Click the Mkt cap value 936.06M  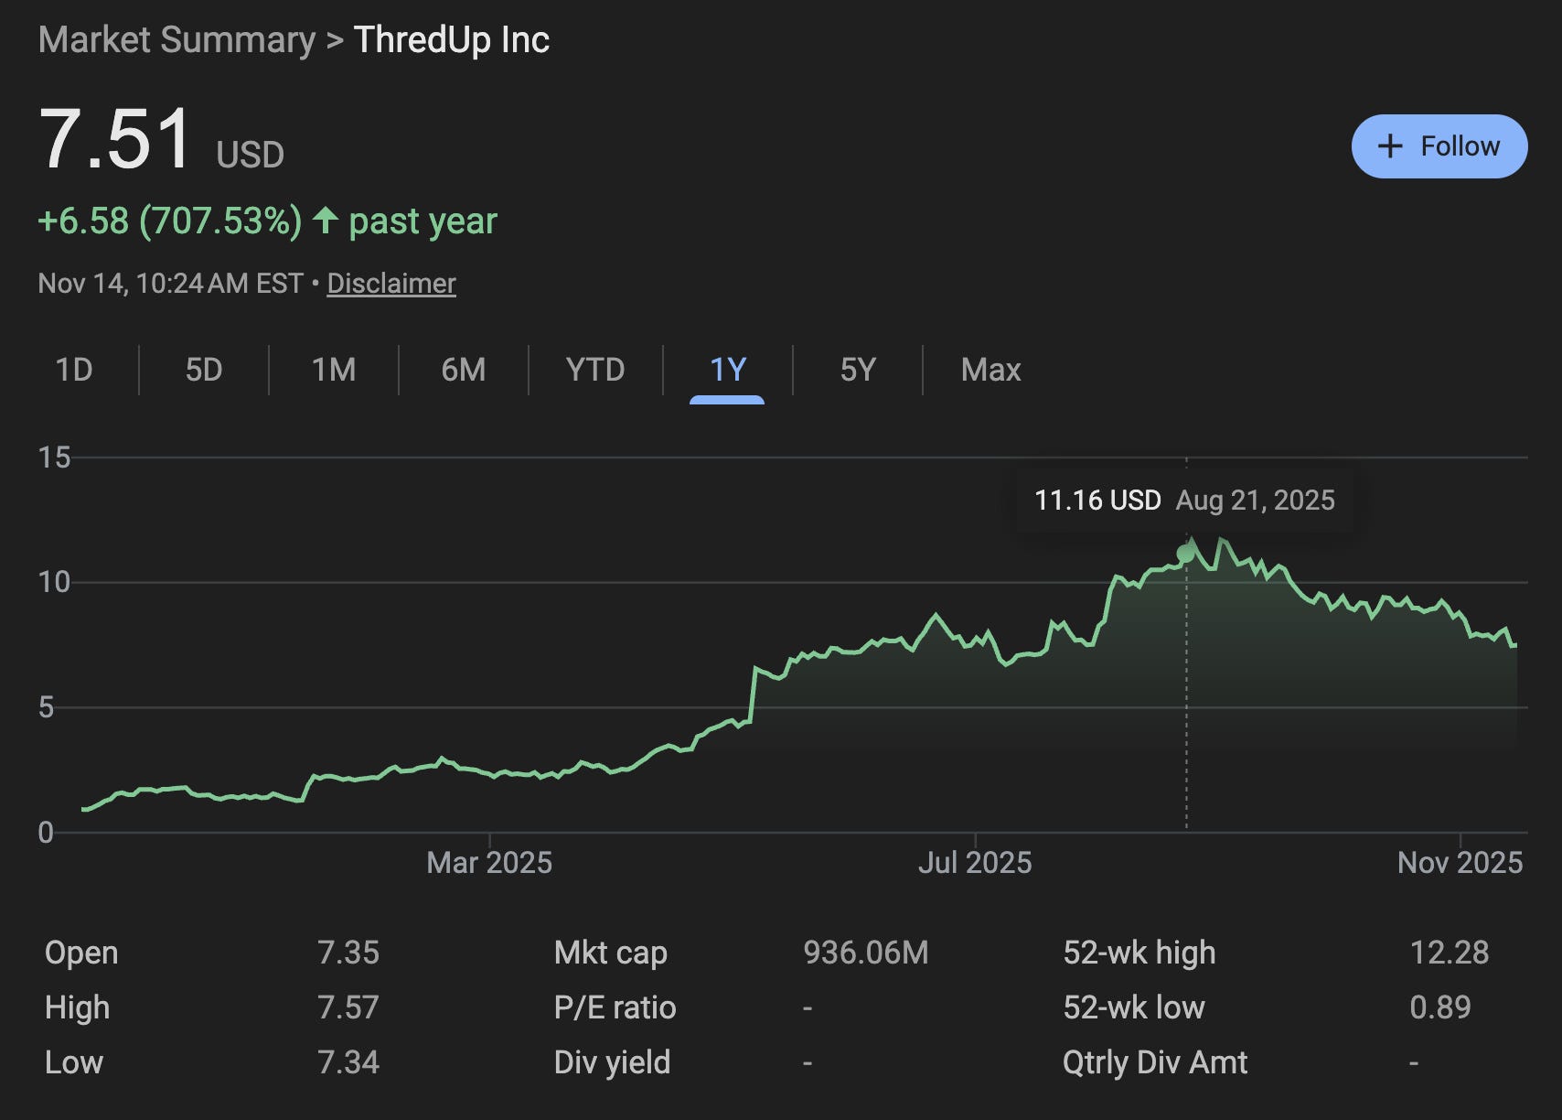pos(865,953)
